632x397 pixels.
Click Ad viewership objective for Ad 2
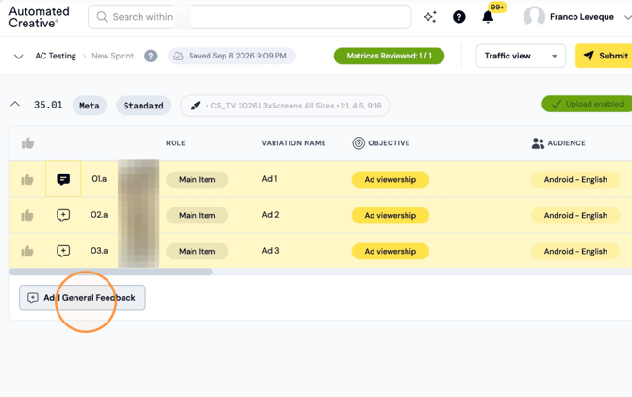click(391, 215)
